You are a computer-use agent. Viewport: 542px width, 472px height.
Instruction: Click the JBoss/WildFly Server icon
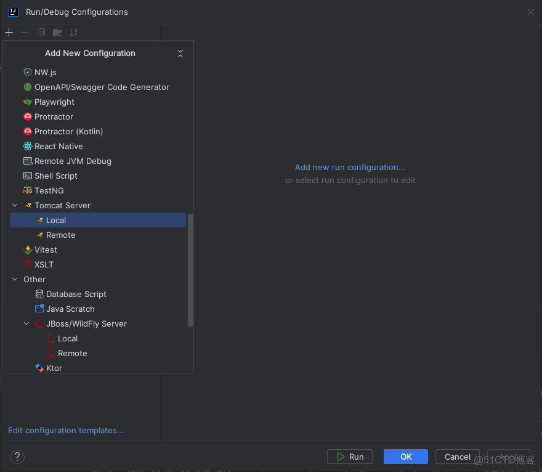point(39,323)
